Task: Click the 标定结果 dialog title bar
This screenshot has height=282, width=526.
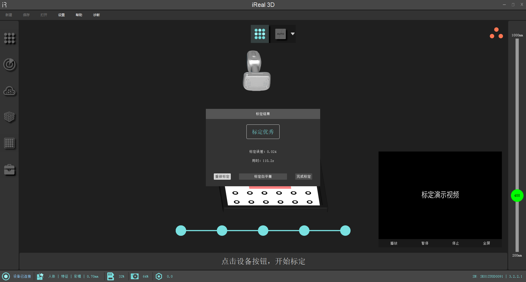Action: pyautogui.click(x=263, y=114)
